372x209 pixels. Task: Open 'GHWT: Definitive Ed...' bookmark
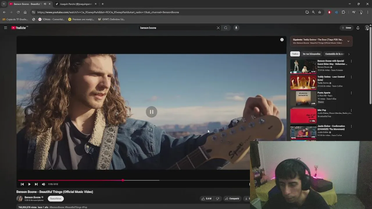click(111, 19)
